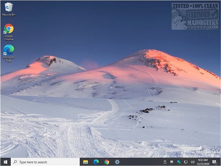Image resolution: width=221 pixels, height=166 pixels.
Task: Open the volume speaker control
Action: click(193, 162)
